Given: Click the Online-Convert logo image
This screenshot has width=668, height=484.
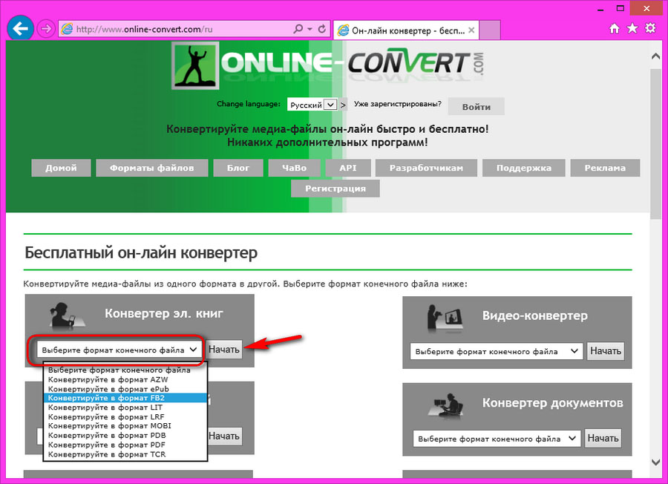Looking at the screenshot, I should 327,65.
